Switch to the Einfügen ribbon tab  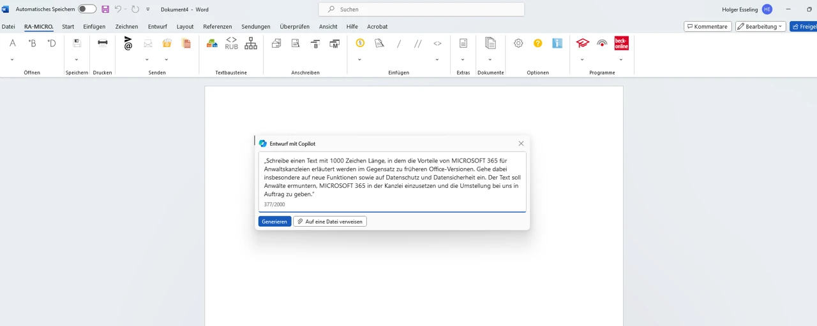coord(94,27)
